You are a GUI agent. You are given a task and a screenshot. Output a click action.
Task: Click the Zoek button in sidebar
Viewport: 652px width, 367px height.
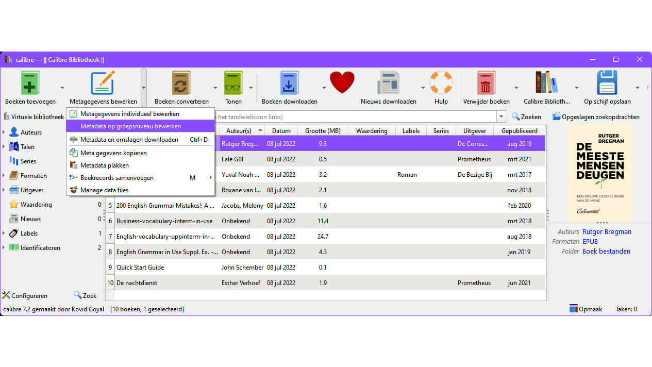85,295
